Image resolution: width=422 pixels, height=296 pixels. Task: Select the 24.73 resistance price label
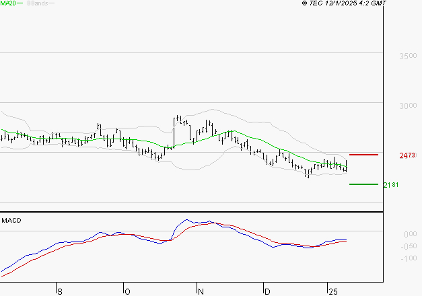[407, 155]
